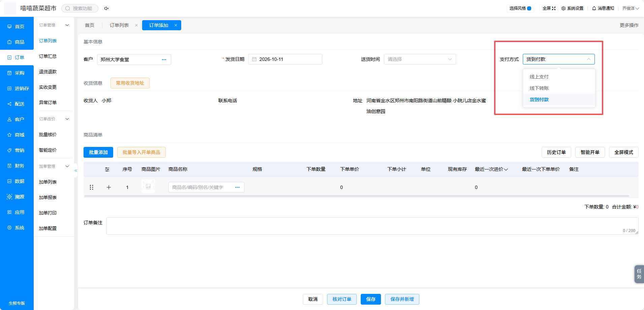Click the horizontal scrollbar under product table
The height and width of the screenshot is (310, 644).
click(x=356, y=196)
